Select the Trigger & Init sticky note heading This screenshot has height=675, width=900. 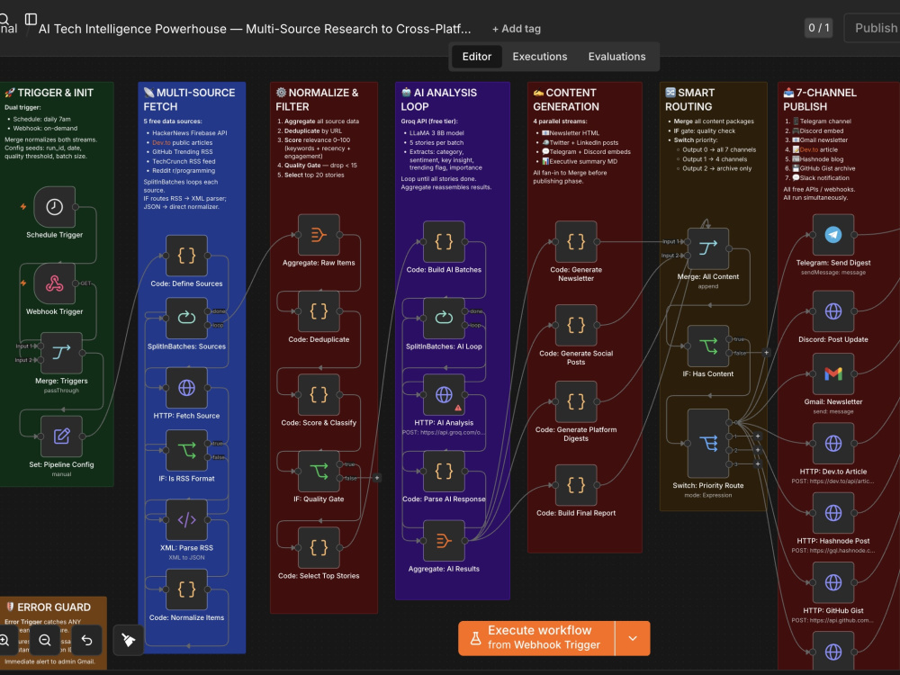[49, 93]
